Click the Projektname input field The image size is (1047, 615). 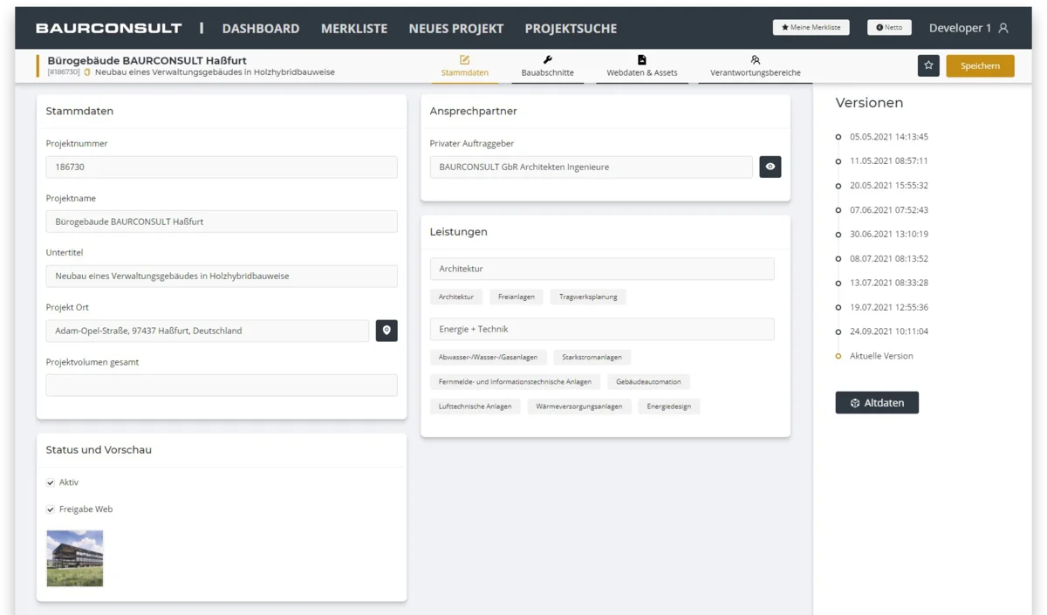222,222
